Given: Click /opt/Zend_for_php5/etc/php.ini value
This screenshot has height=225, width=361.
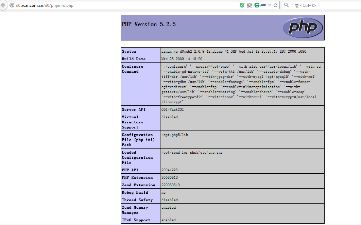Looking at the screenshot, I should [192, 153].
